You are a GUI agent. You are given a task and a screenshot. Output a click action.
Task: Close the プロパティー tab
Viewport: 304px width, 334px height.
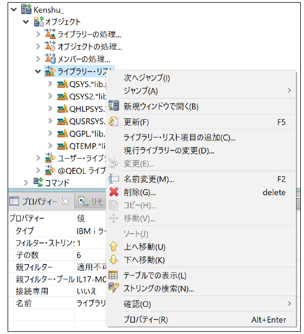(66, 201)
